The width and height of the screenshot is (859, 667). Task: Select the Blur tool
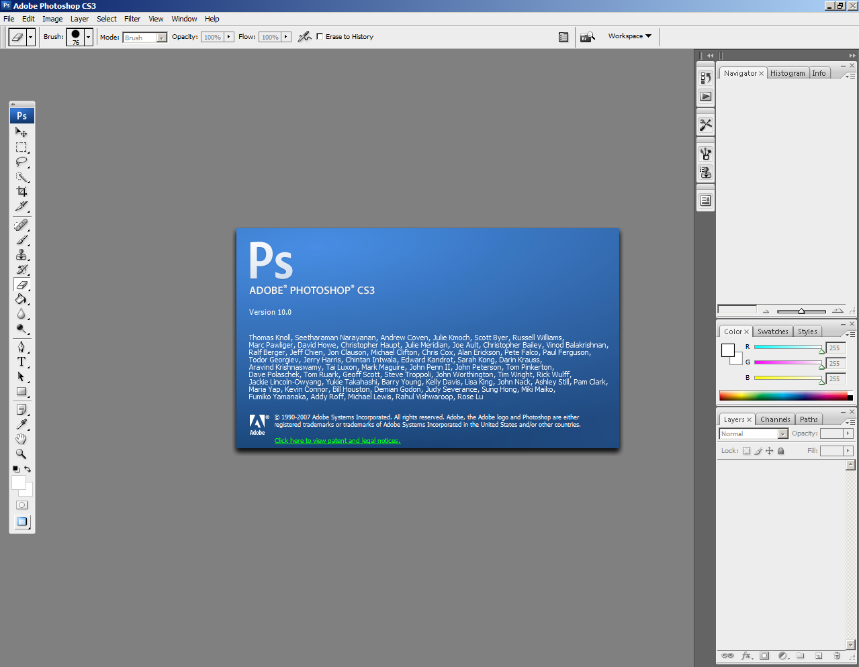pos(21,314)
